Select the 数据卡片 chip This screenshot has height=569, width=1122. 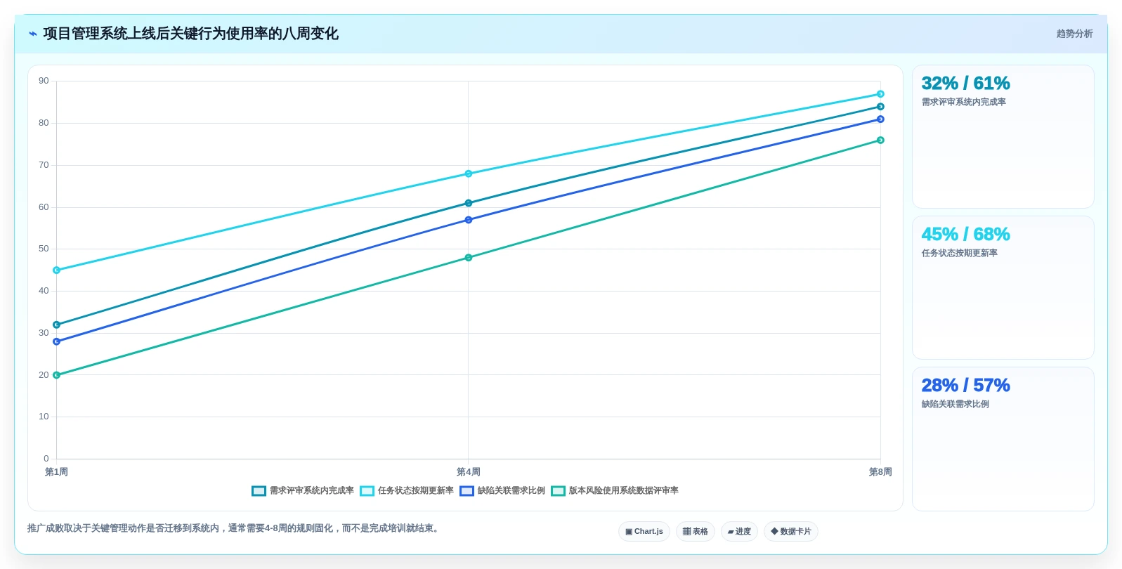[791, 532]
